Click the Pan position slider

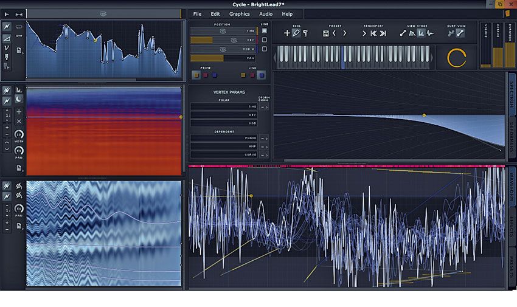[x=223, y=58]
